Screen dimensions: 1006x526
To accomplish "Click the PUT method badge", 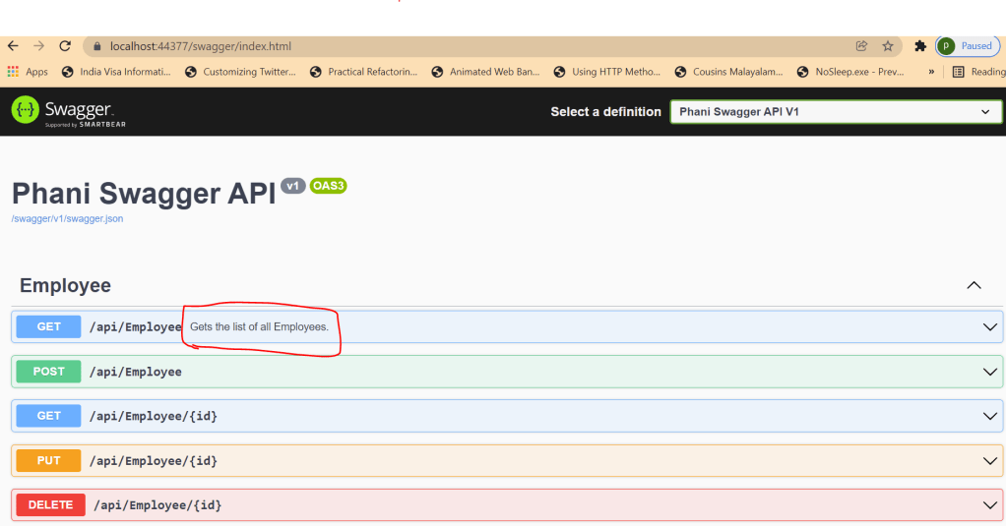I will [x=49, y=460].
